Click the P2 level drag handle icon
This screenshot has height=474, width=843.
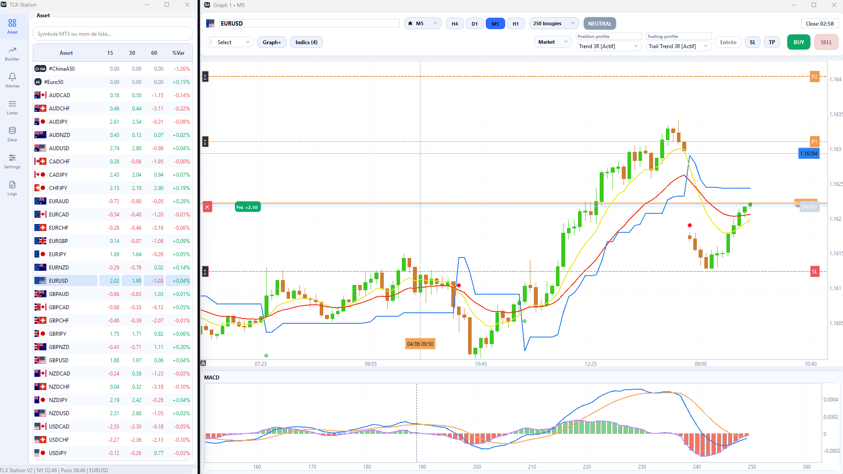coord(205,77)
